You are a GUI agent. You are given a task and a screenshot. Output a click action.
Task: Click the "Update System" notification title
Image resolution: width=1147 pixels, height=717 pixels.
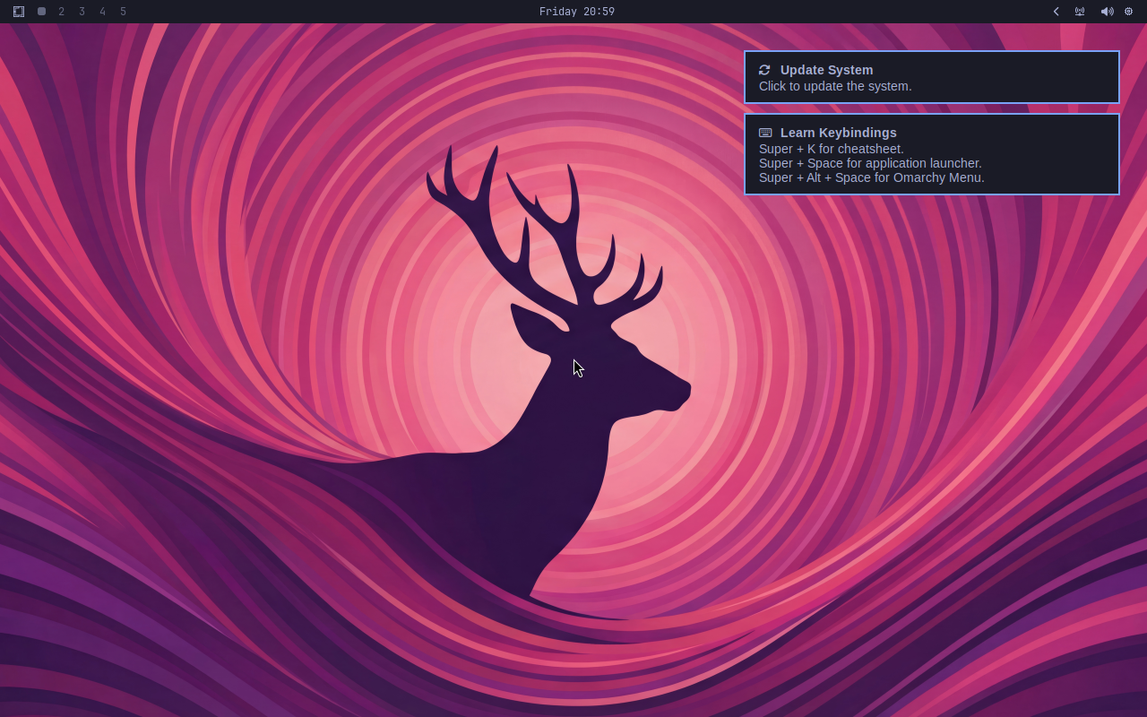click(x=826, y=70)
